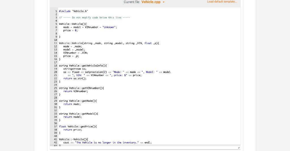Click the setprecision(2) call on line 20
290x151 pixels.
pos(96,72)
